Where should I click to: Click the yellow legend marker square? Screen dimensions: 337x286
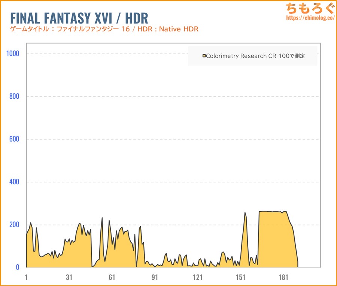[x=204, y=56]
